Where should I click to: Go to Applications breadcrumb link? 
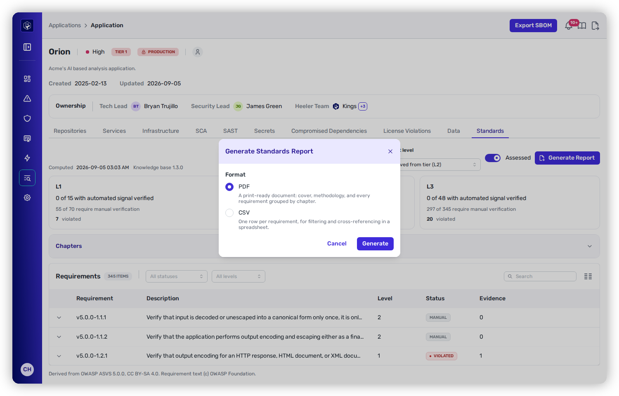(65, 25)
